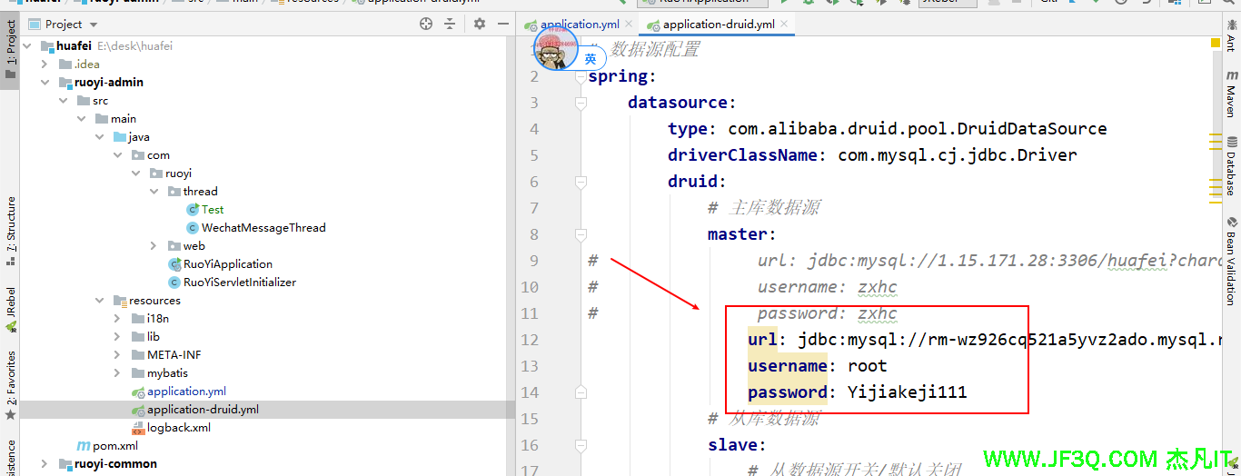Open WechatMessageThread class file
The height and width of the screenshot is (476, 1241).
point(263,228)
